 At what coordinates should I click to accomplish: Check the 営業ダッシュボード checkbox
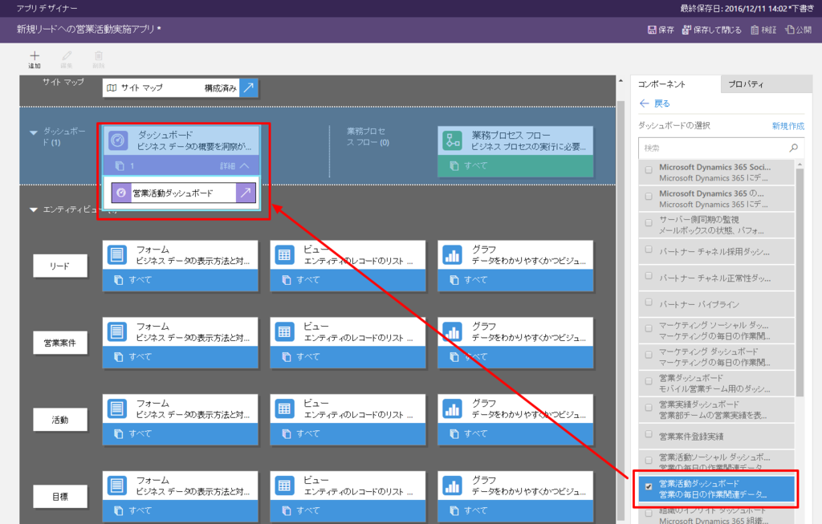pos(649,381)
